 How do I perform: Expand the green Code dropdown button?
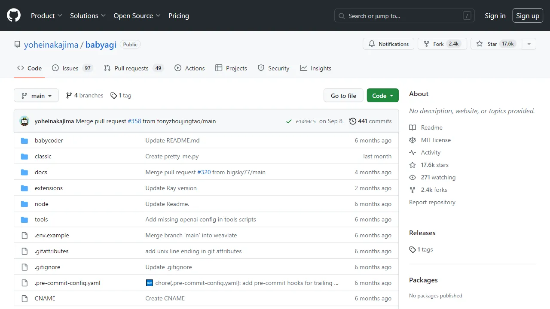pyautogui.click(x=383, y=95)
